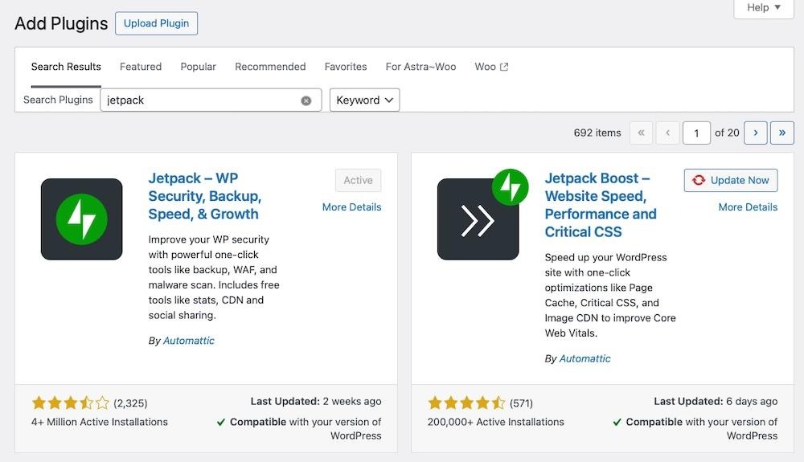Image resolution: width=804 pixels, height=462 pixels.
Task: Click Last Updated: 6 days ago
Action: [x=716, y=402]
